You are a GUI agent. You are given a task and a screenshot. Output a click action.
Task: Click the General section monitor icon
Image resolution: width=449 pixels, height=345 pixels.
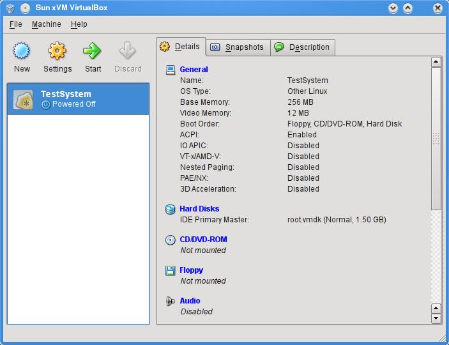pos(171,70)
